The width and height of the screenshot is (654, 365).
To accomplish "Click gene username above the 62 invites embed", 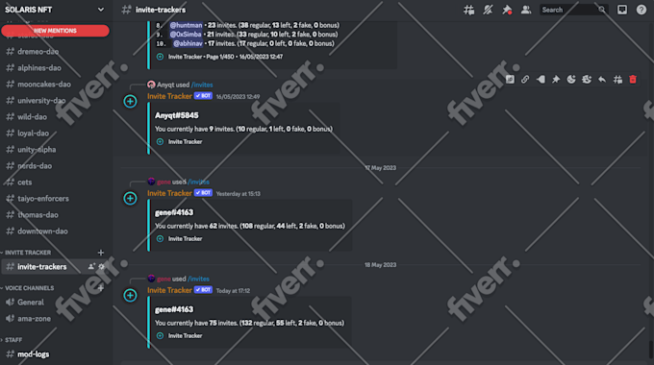I will click(x=163, y=182).
